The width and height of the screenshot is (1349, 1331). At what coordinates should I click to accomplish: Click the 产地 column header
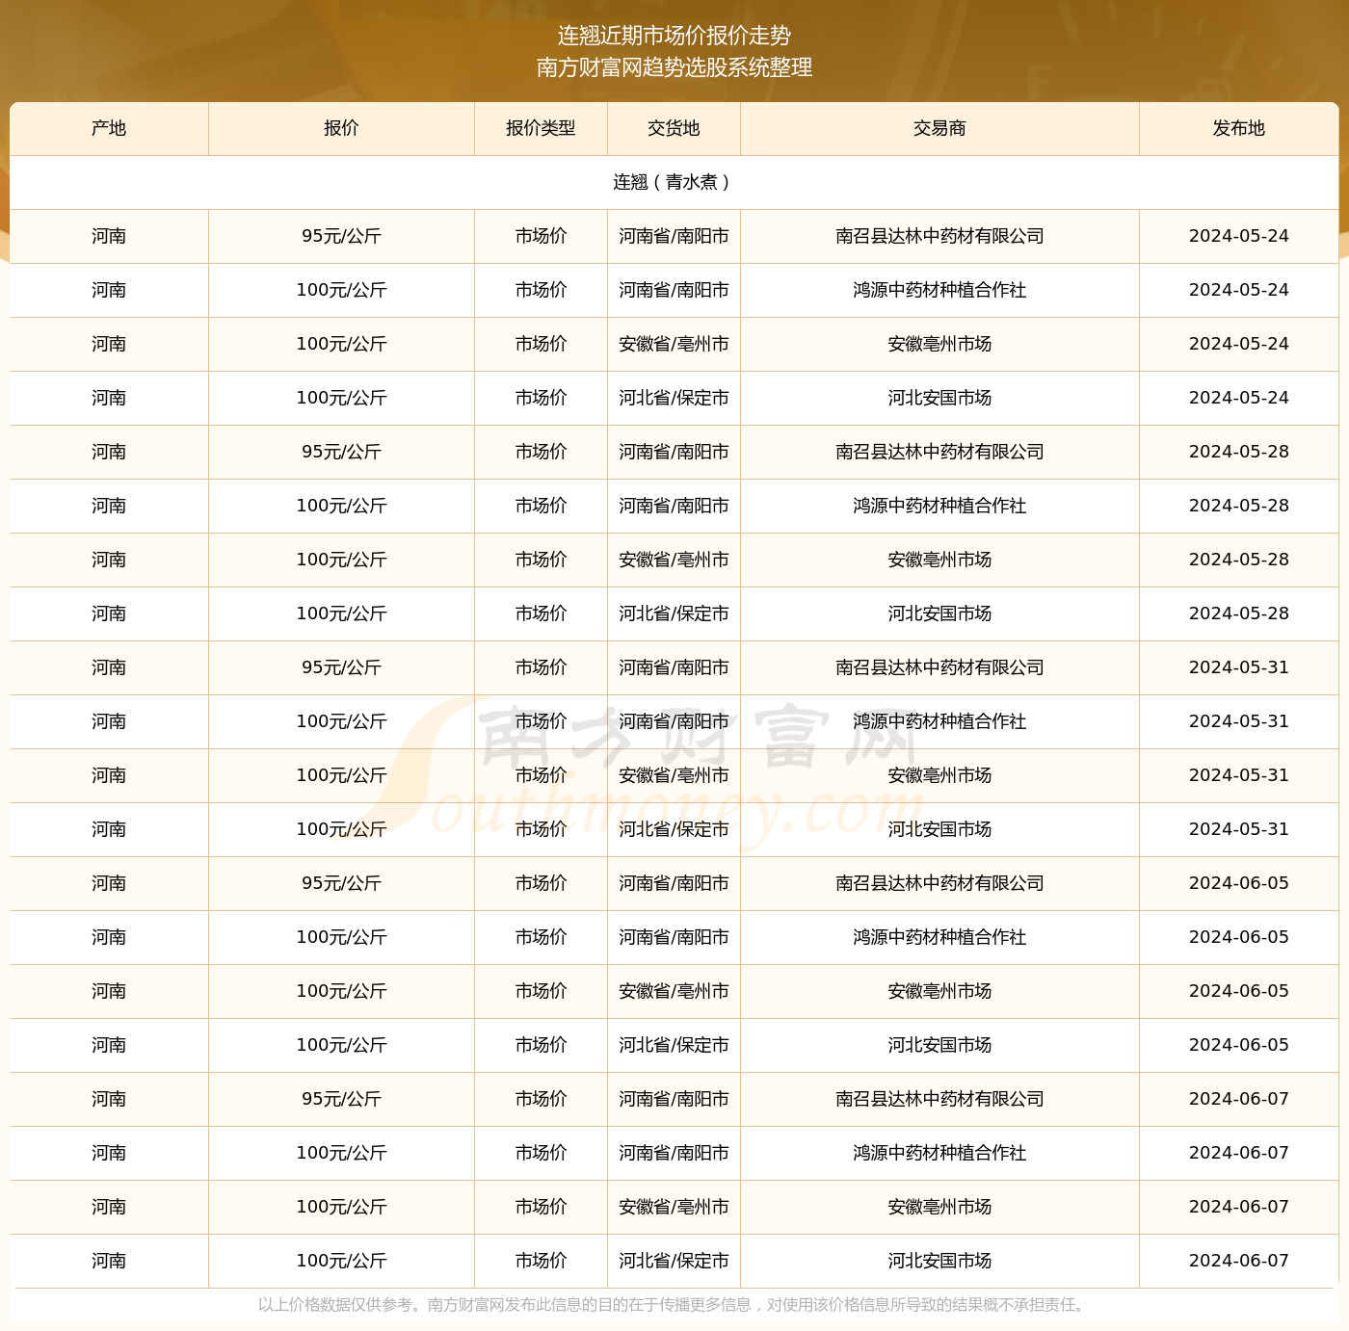109,128
